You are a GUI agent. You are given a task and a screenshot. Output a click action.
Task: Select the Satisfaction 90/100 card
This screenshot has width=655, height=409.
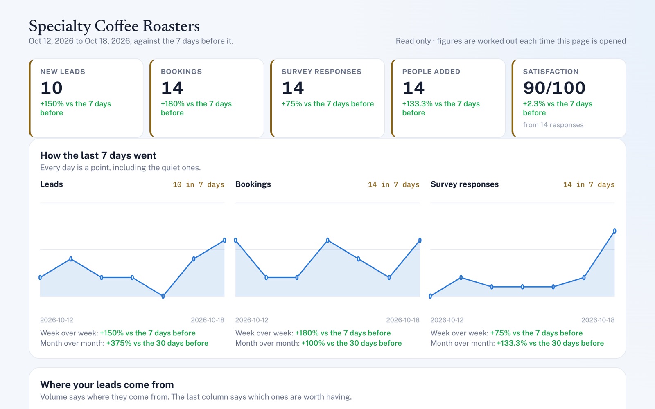coord(569,98)
